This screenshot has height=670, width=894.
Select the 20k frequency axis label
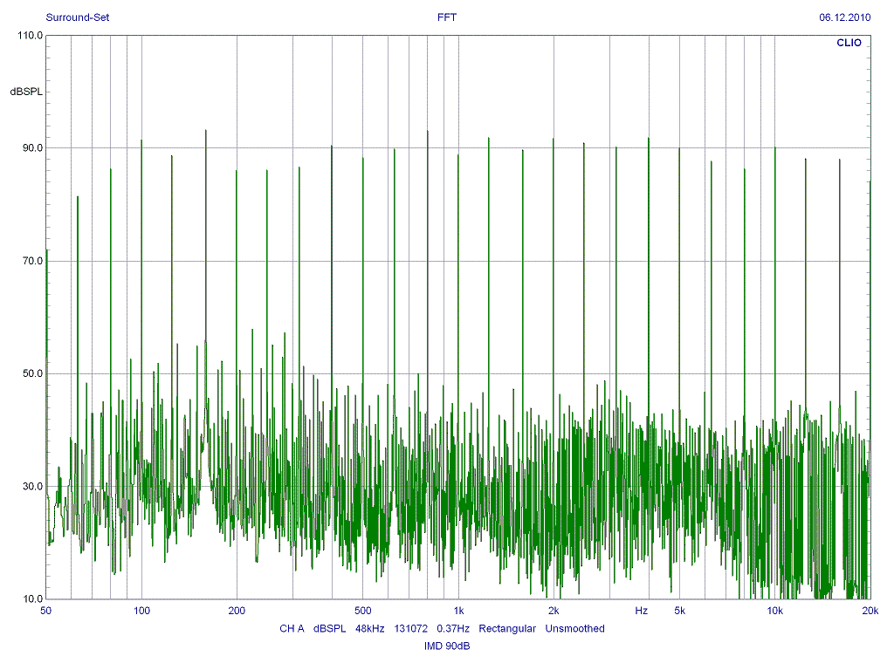pyautogui.click(x=868, y=611)
